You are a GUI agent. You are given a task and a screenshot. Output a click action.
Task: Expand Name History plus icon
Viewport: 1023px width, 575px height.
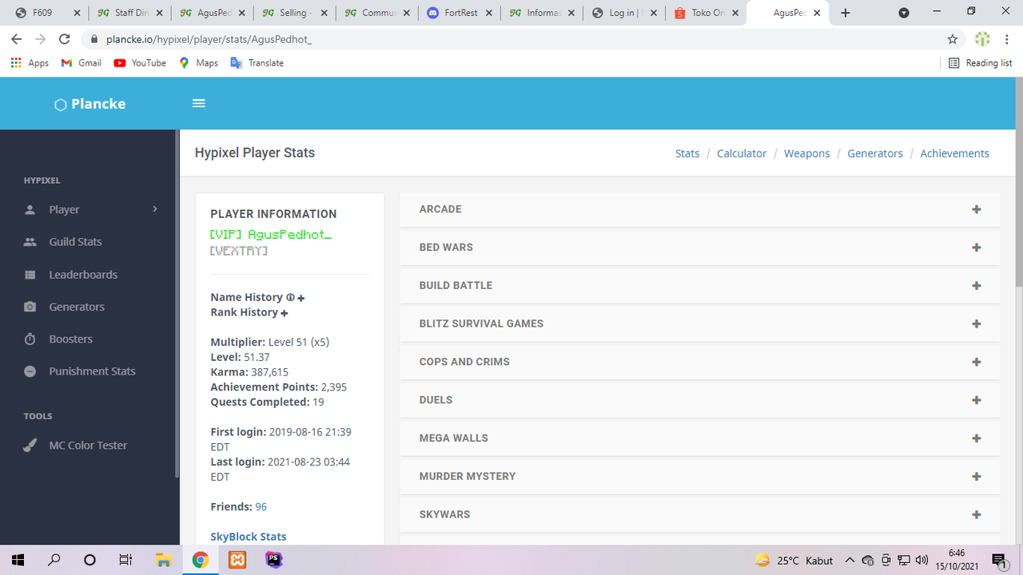click(301, 298)
